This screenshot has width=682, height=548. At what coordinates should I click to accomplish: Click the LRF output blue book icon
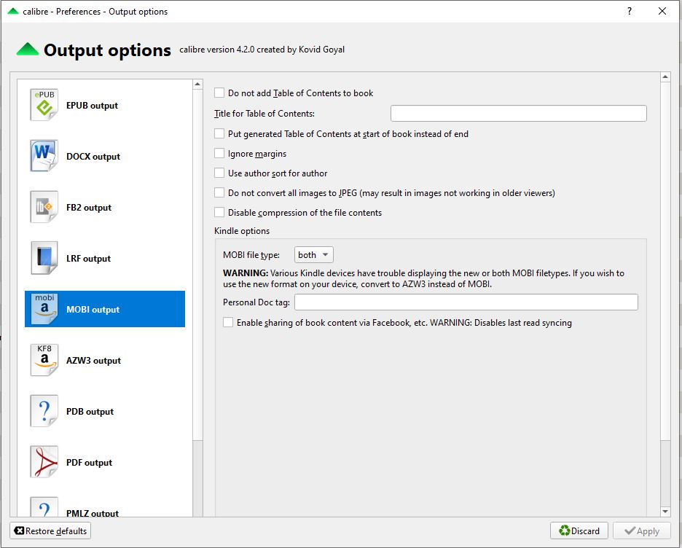point(44,258)
